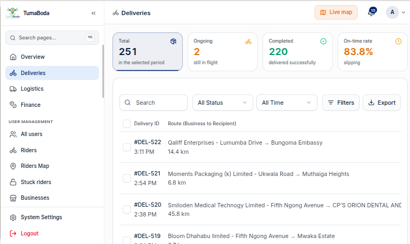Click the Qaliff Enterprises route text
The image size is (410, 244).
tap(245, 143)
